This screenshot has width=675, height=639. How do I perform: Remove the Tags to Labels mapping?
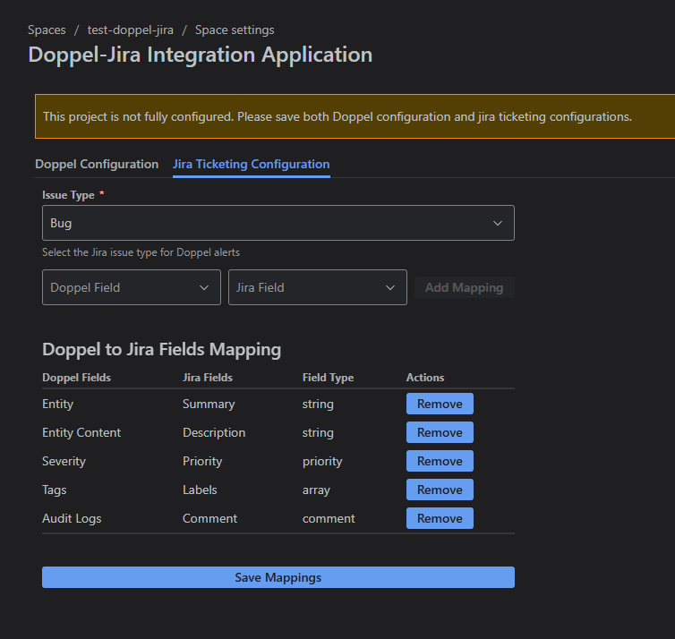pyautogui.click(x=440, y=490)
